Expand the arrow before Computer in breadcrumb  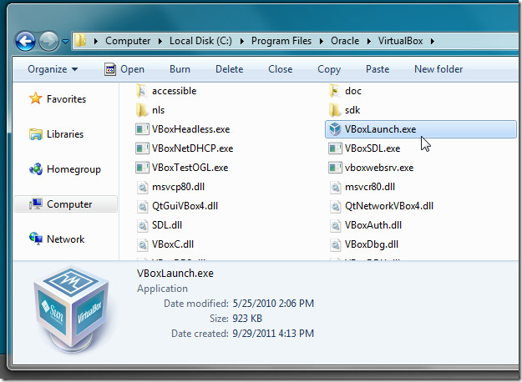[x=96, y=41]
